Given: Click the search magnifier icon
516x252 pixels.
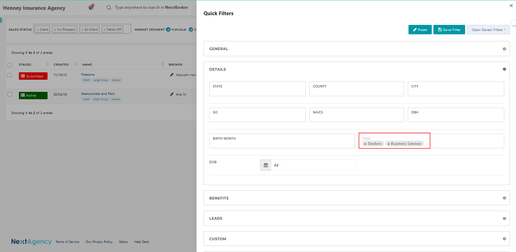Looking at the screenshot, I should click(109, 7).
